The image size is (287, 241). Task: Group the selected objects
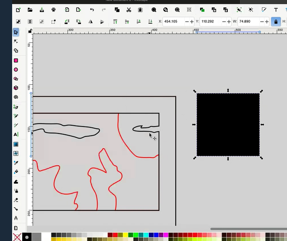point(239,10)
